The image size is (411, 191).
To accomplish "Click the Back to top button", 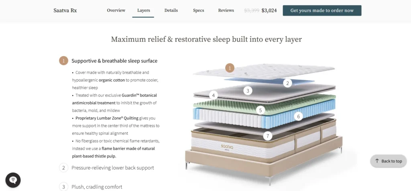I will click(389, 161).
